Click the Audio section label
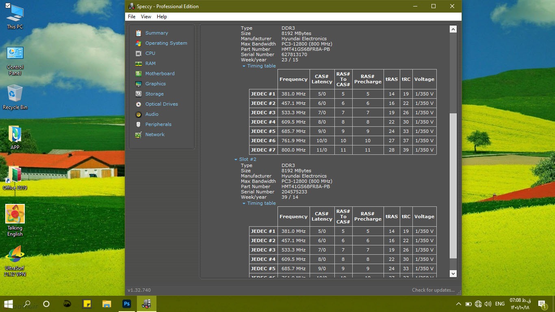This screenshot has height=312, width=555. pos(152,114)
